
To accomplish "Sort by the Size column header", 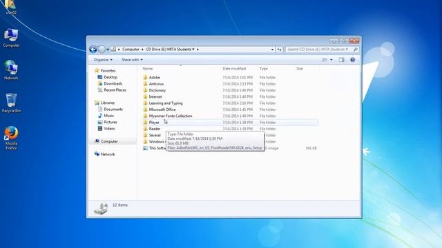I will click(299, 69).
